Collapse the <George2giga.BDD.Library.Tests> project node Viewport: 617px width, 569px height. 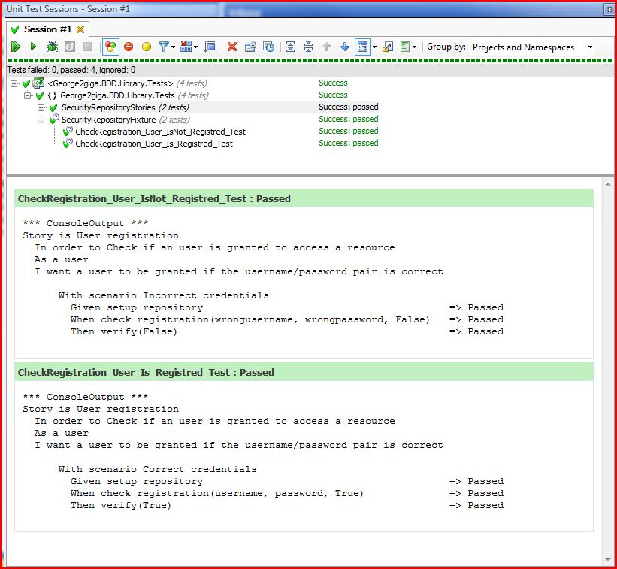tap(14, 83)
